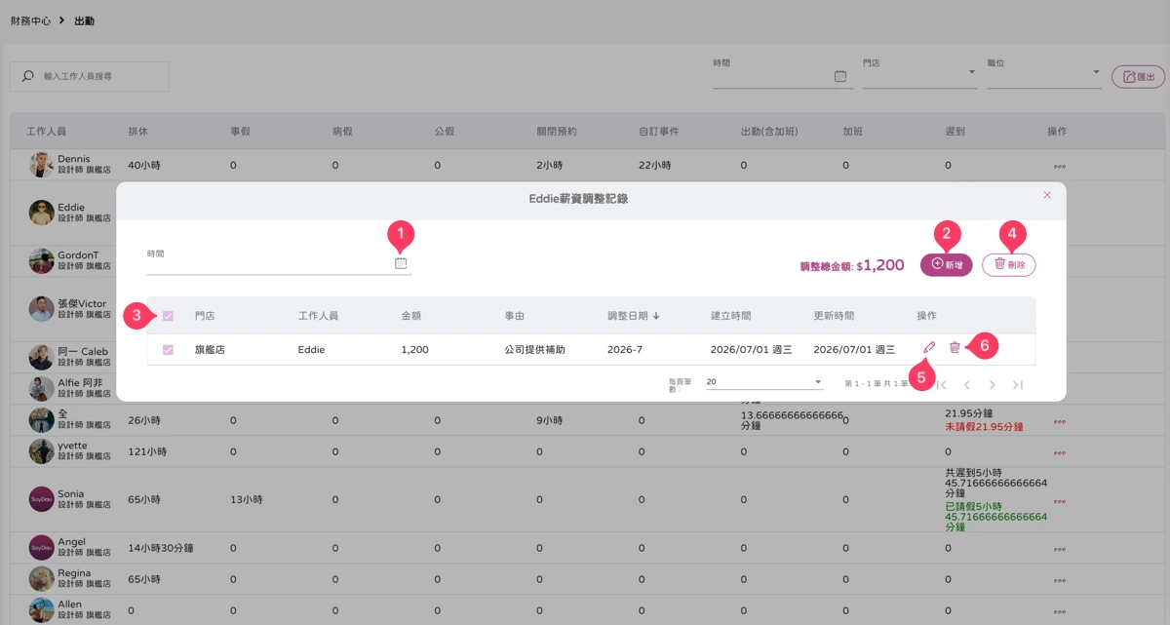Click the red trash icon in the 旗艦店 row
1170x625 pixels.
pos(955,348)
